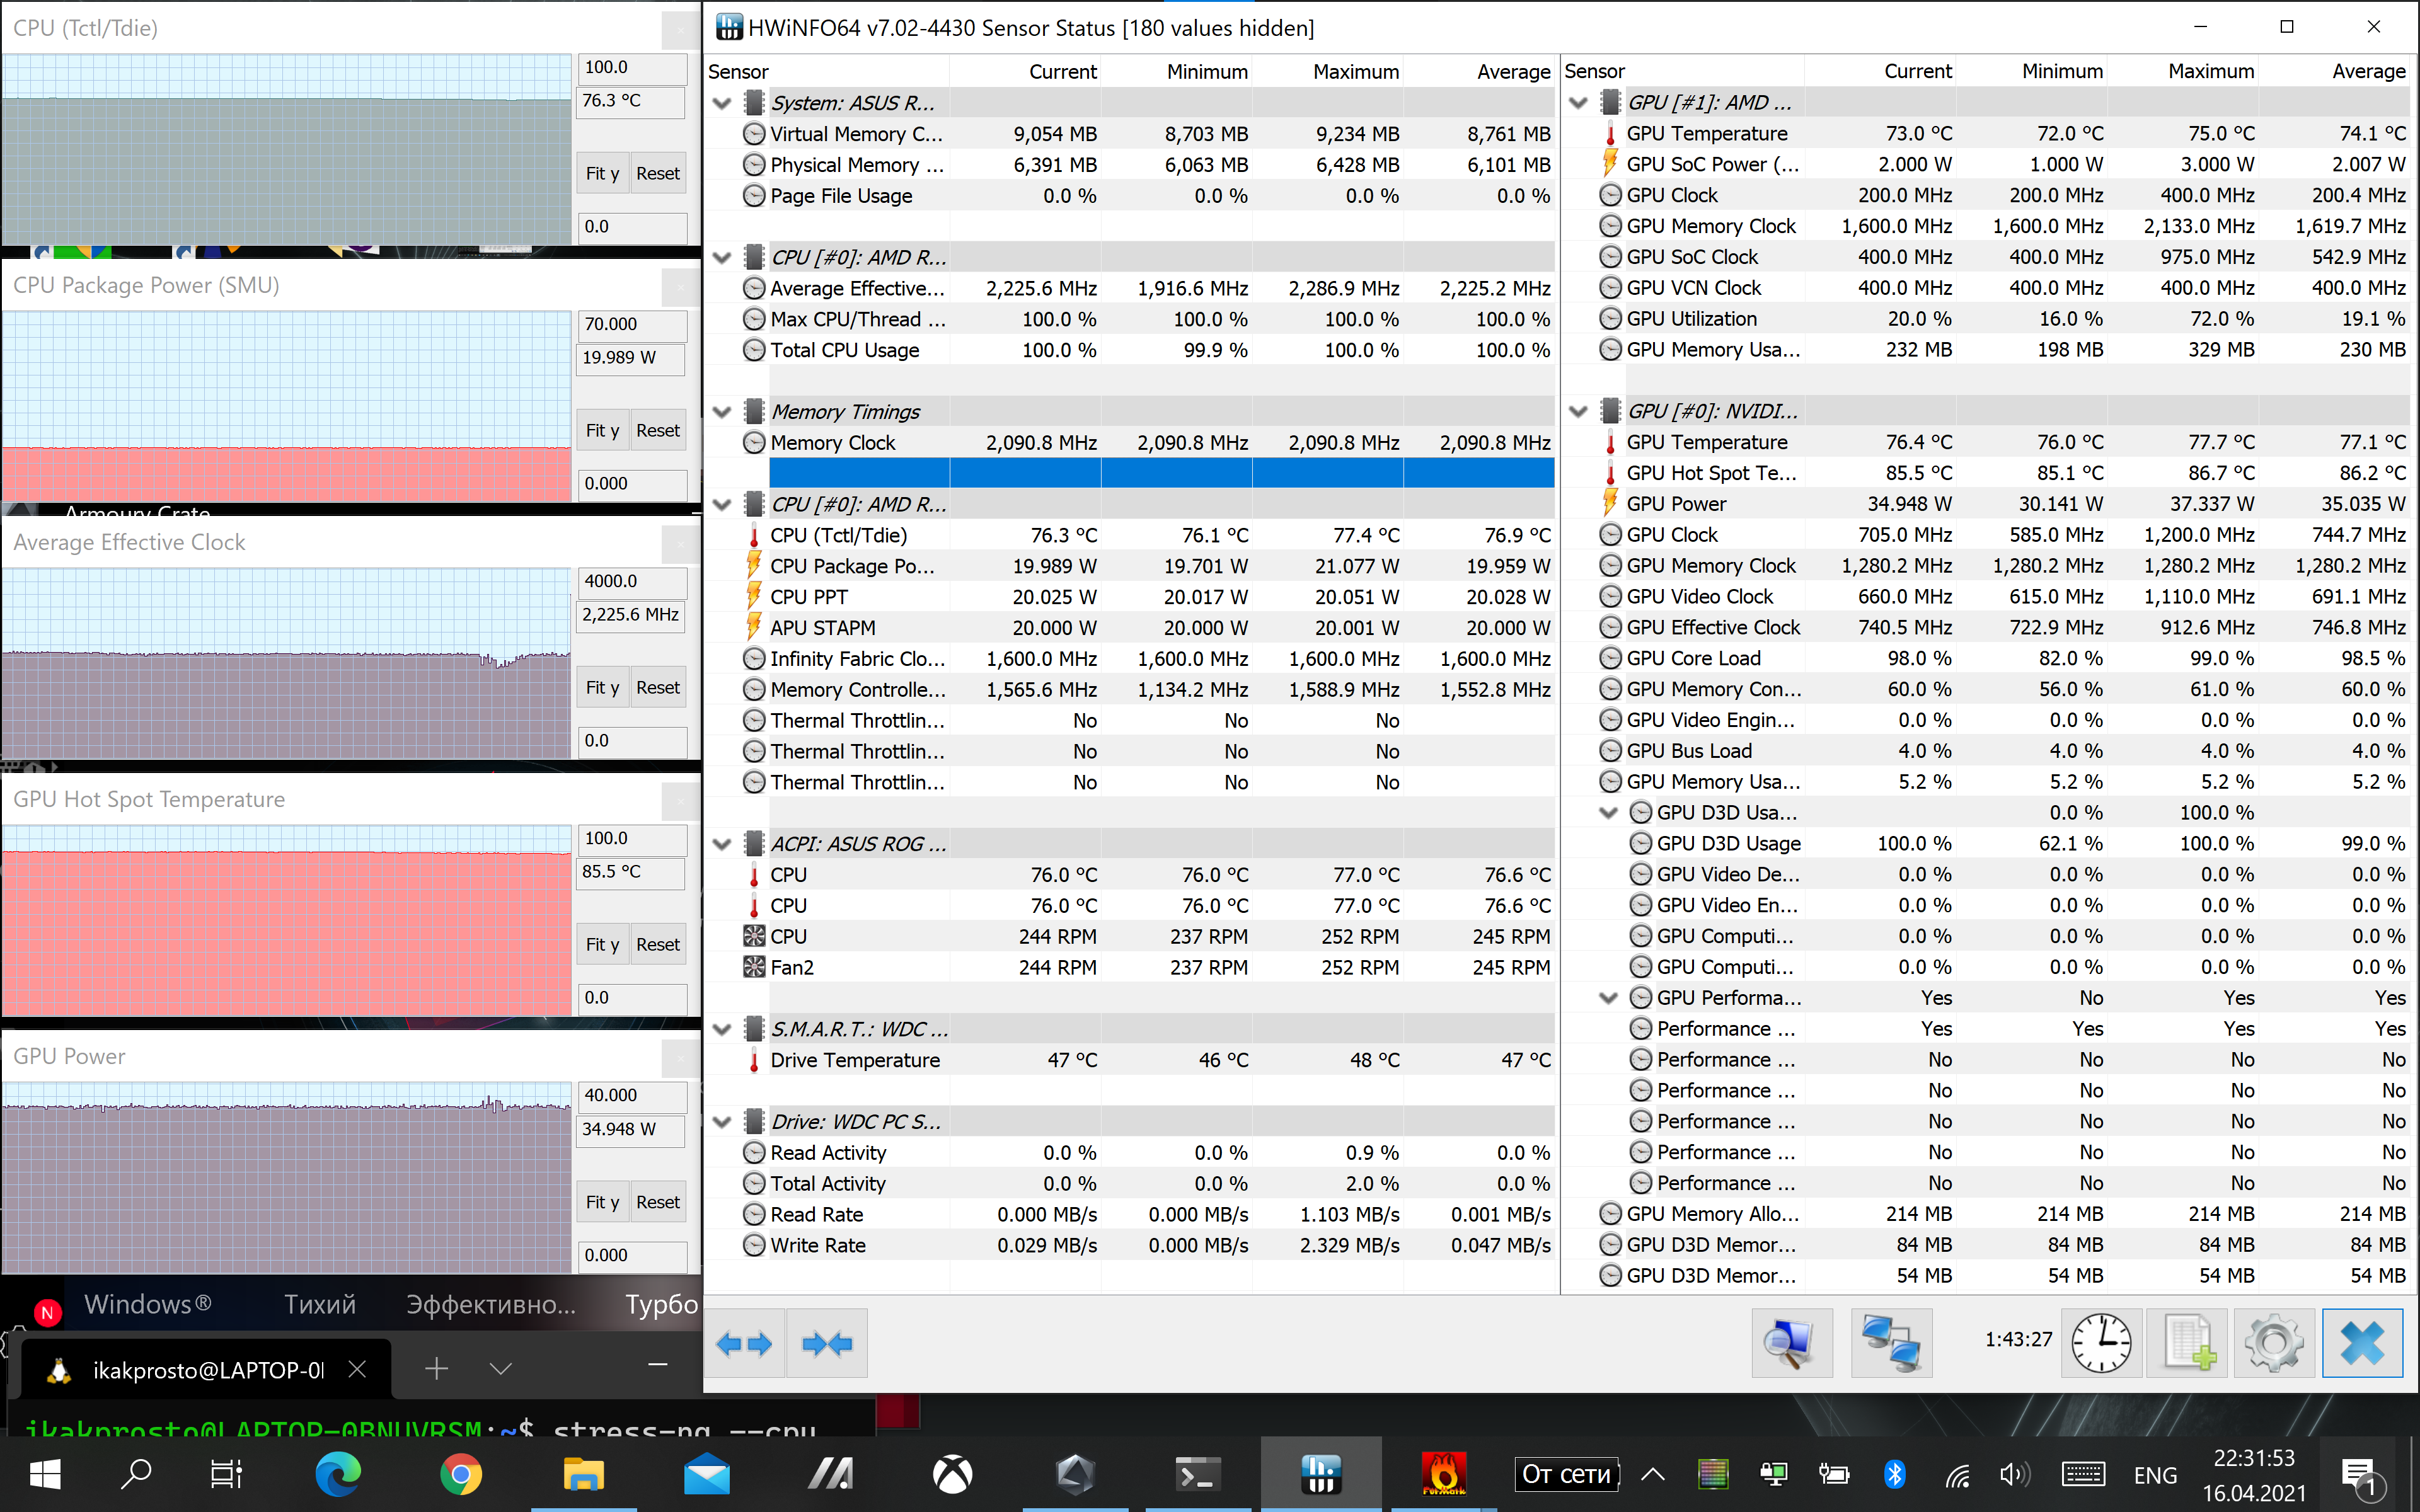This screenshot has height=1512, width=2420.
Task: Click Reset in GPU Power graph
Action: (658, 1202)
